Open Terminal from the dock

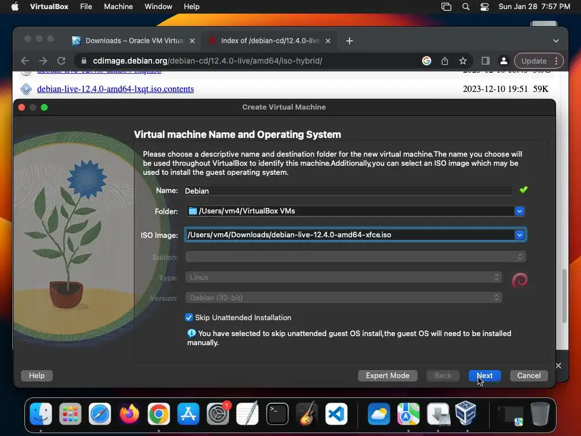point(277,413)
